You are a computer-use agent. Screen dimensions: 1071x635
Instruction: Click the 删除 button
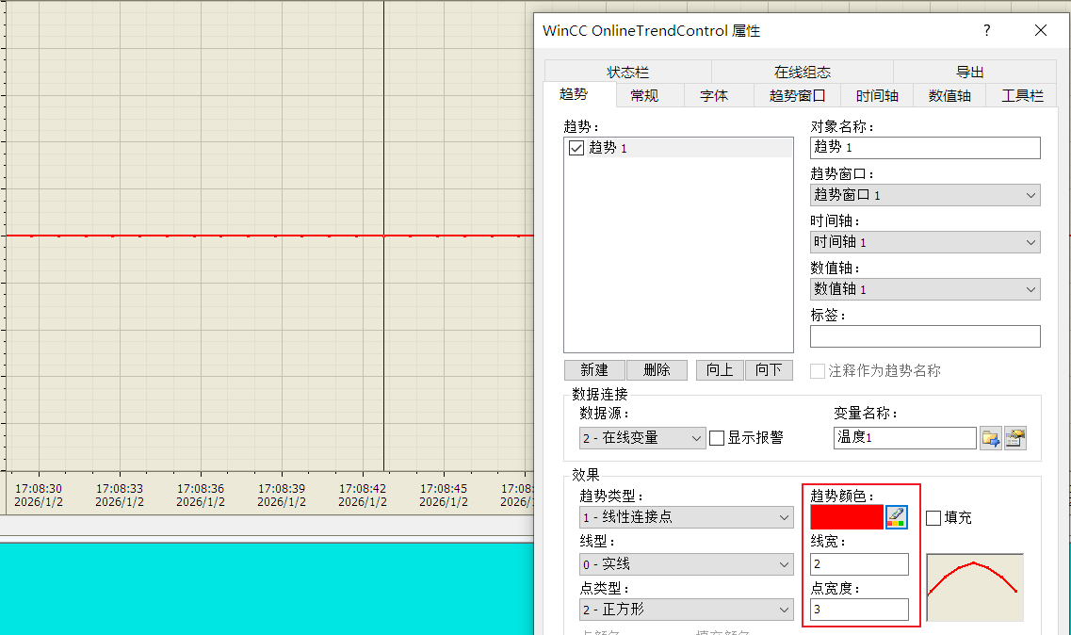(657, 370)
